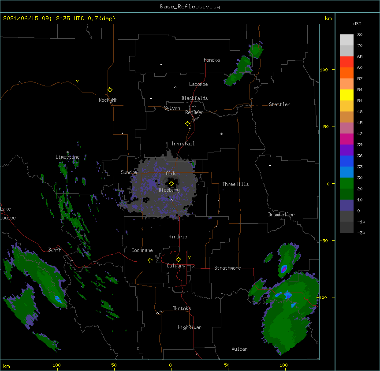Click the RockyMH label
The height and width of the screenshot is (371, 380).
(x=108, y=100)
